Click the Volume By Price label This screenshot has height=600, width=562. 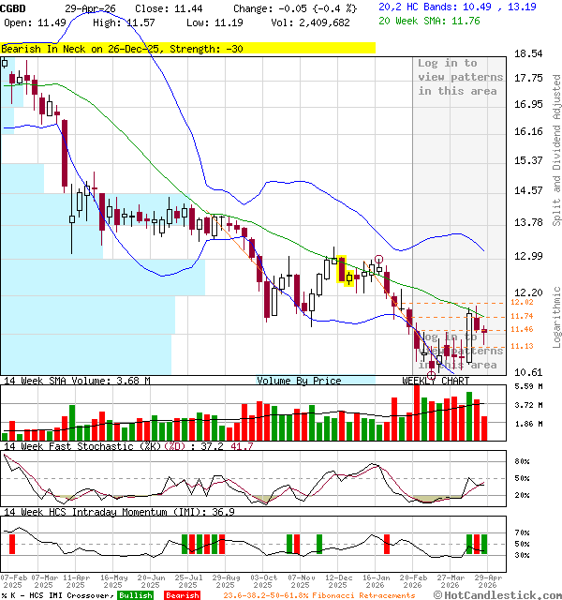coord(300,381)
